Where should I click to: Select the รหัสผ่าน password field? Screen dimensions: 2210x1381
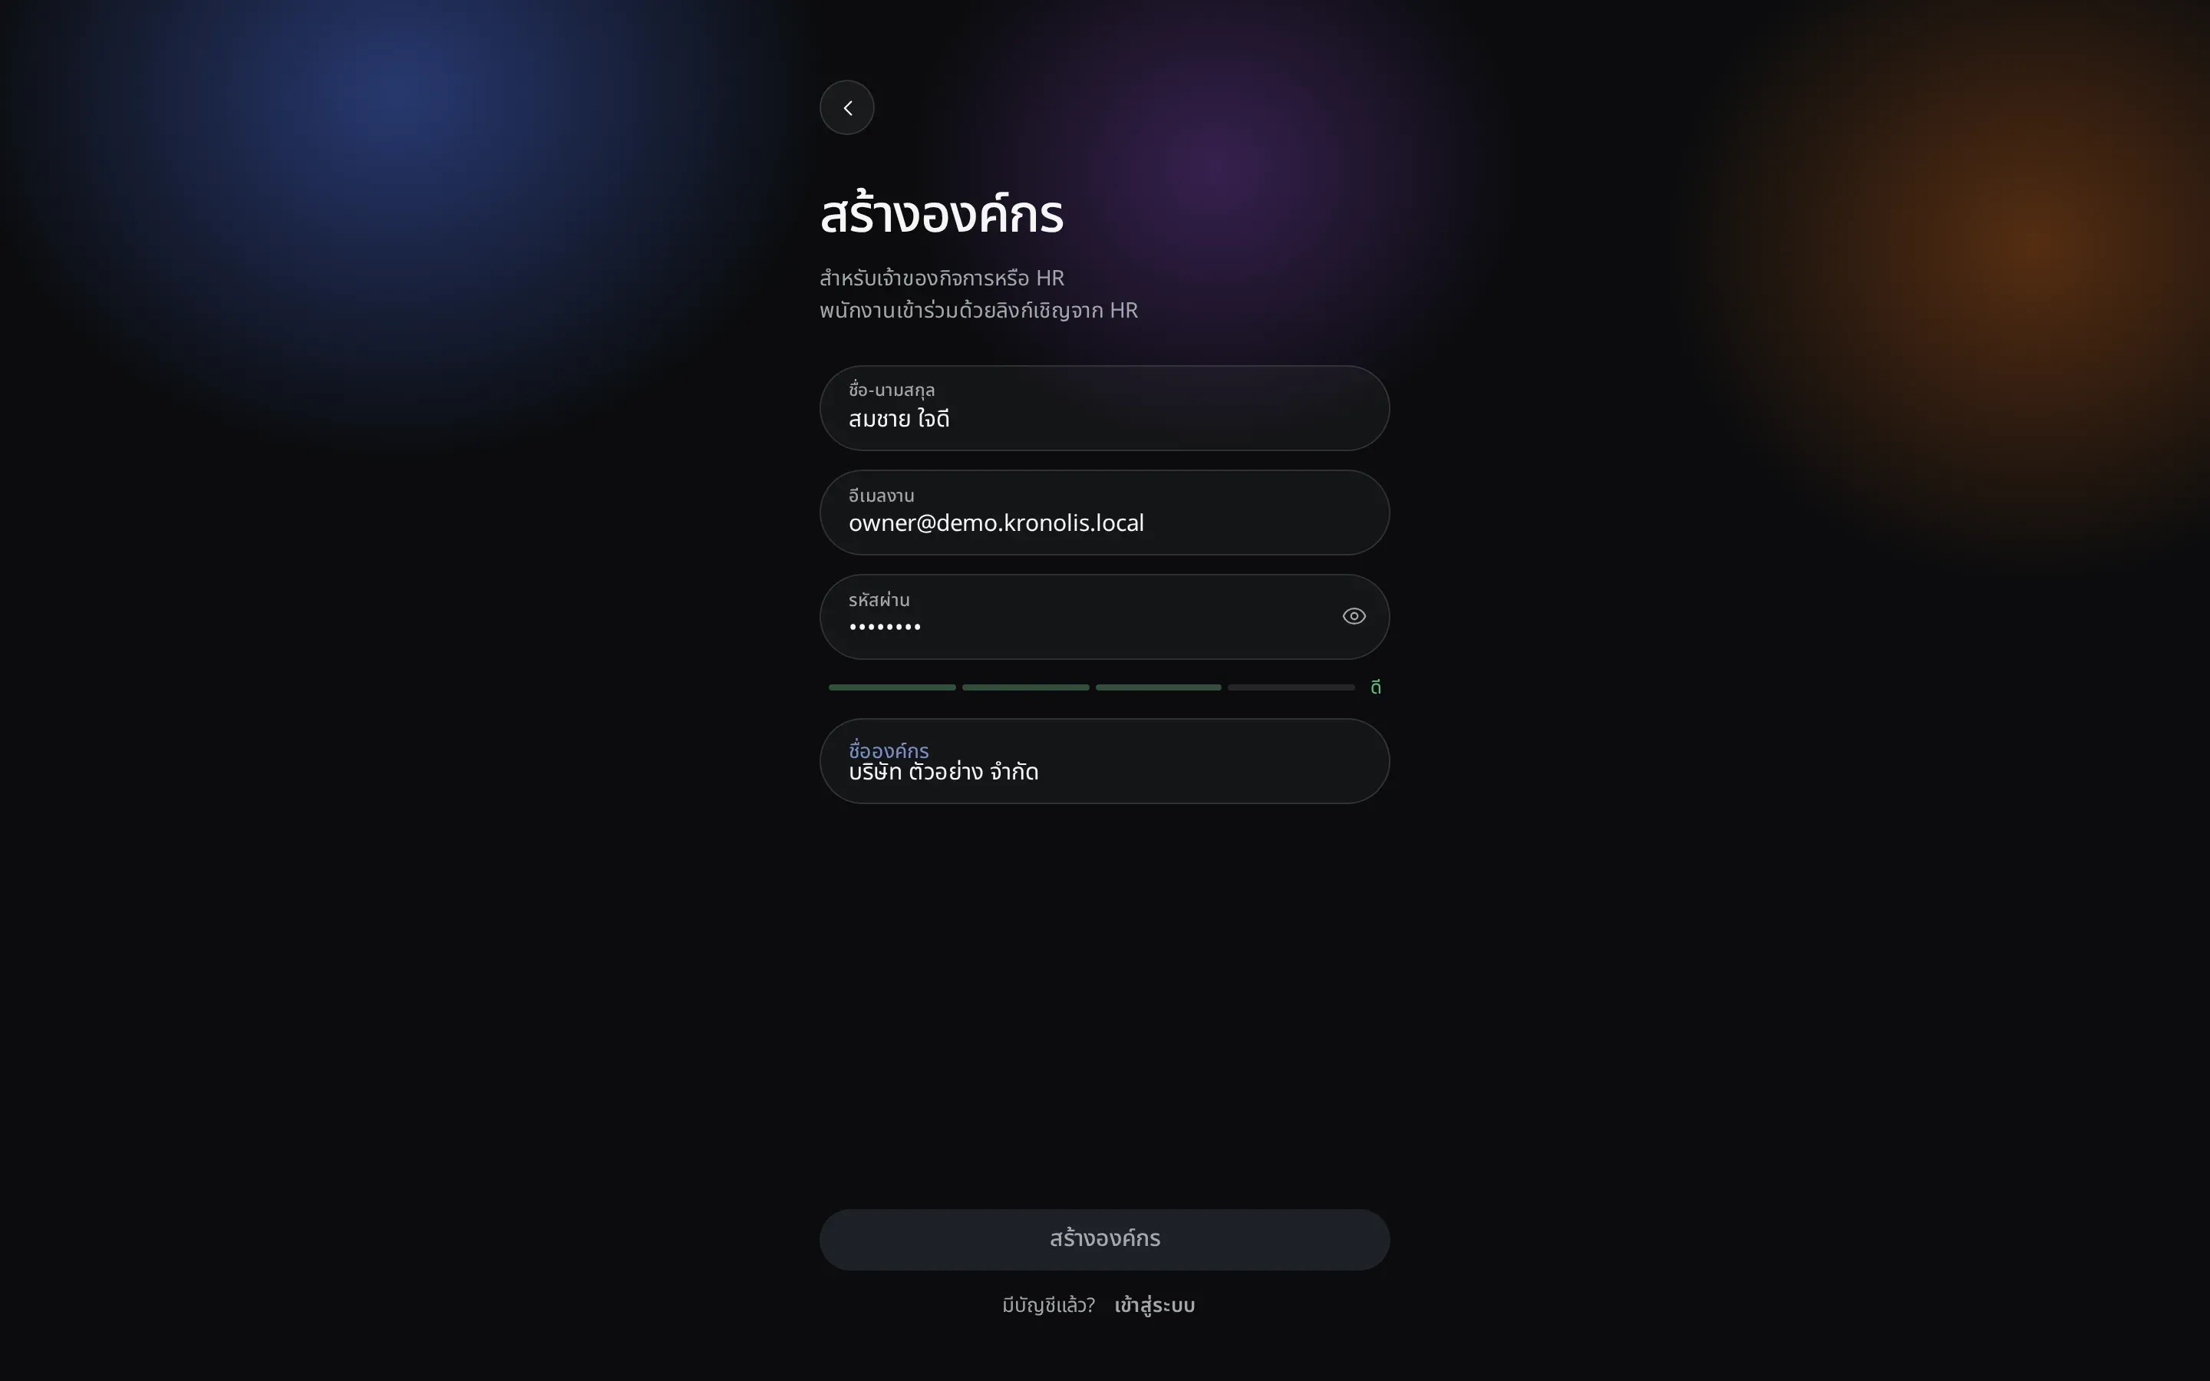point(1104,617)
